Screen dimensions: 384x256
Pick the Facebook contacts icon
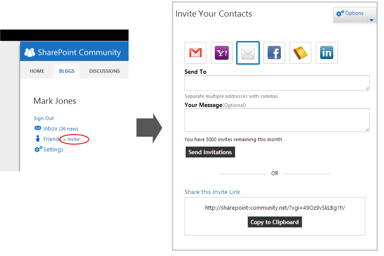coord(274,53)
